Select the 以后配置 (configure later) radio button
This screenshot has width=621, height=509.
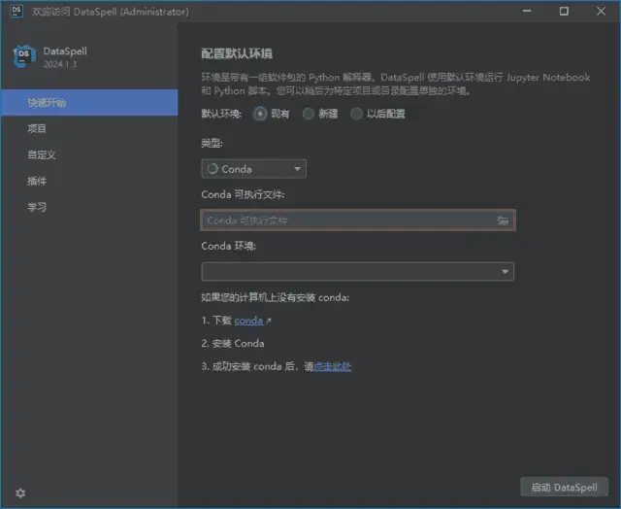point(356,115)
